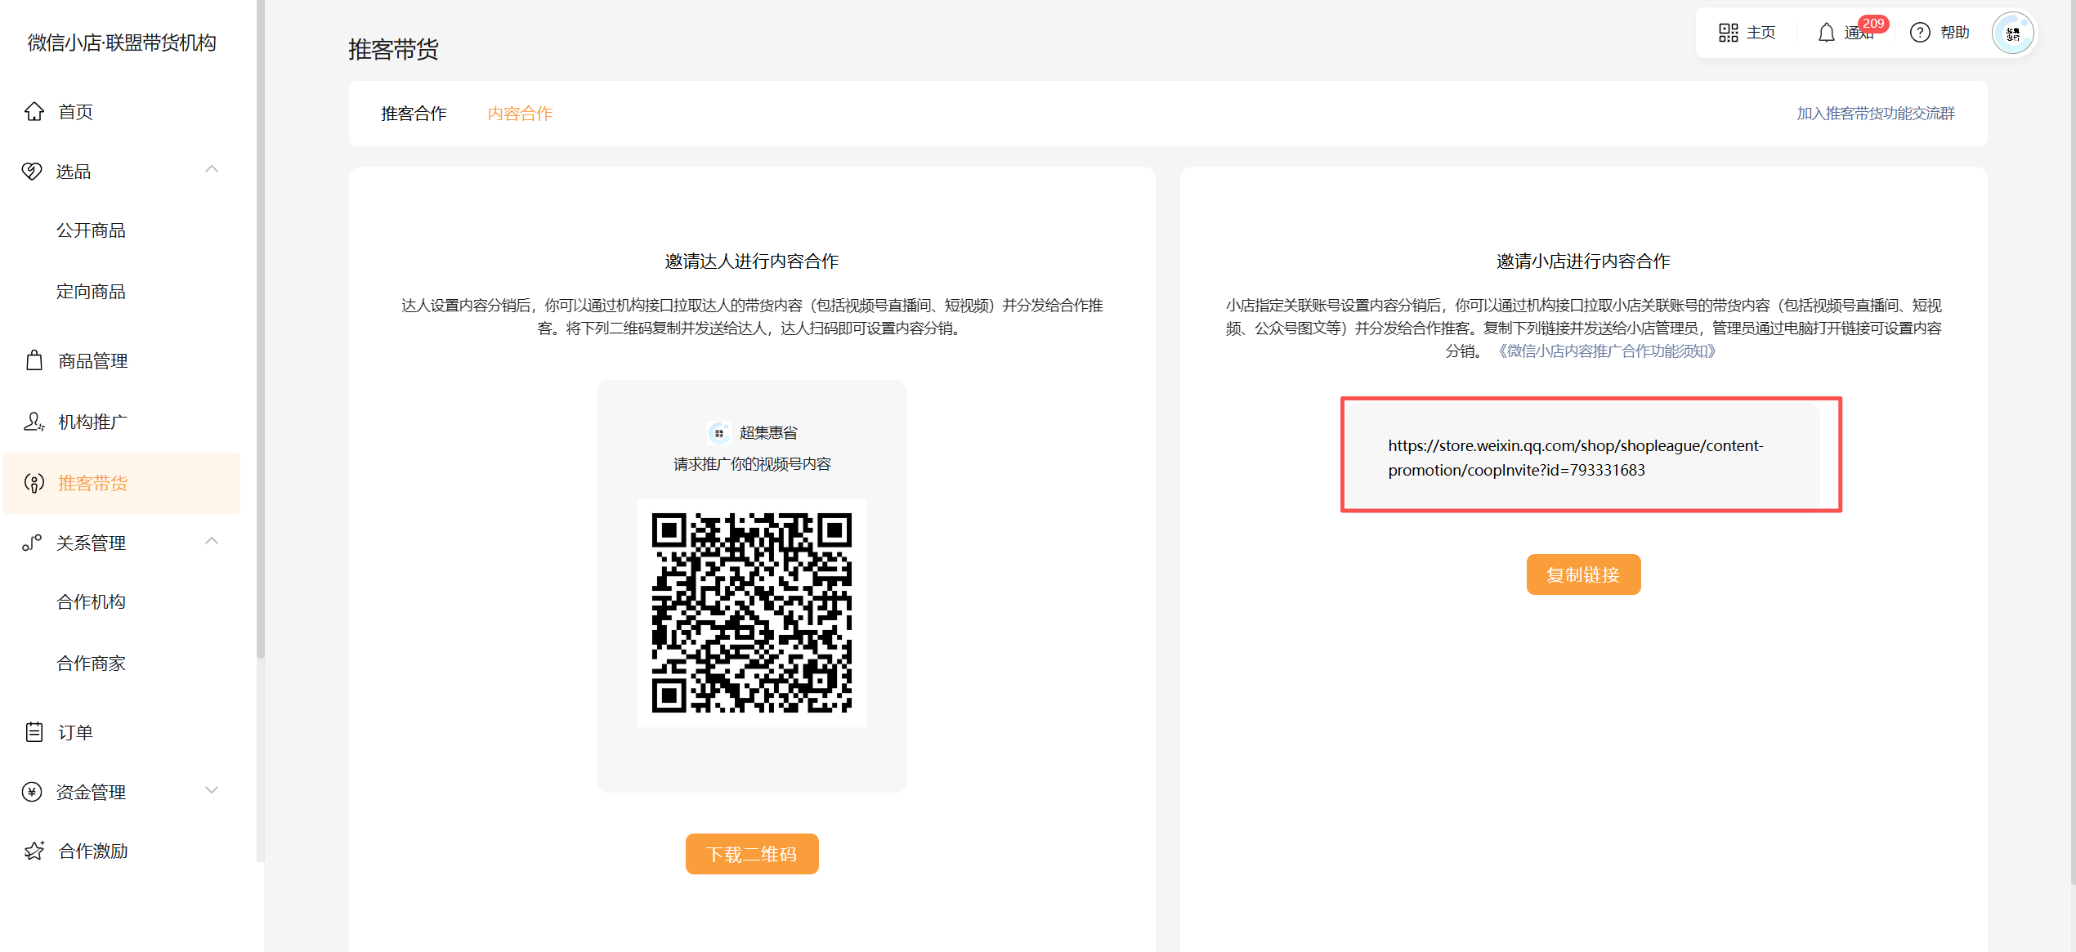Click the 下载二维码 button

751,854
